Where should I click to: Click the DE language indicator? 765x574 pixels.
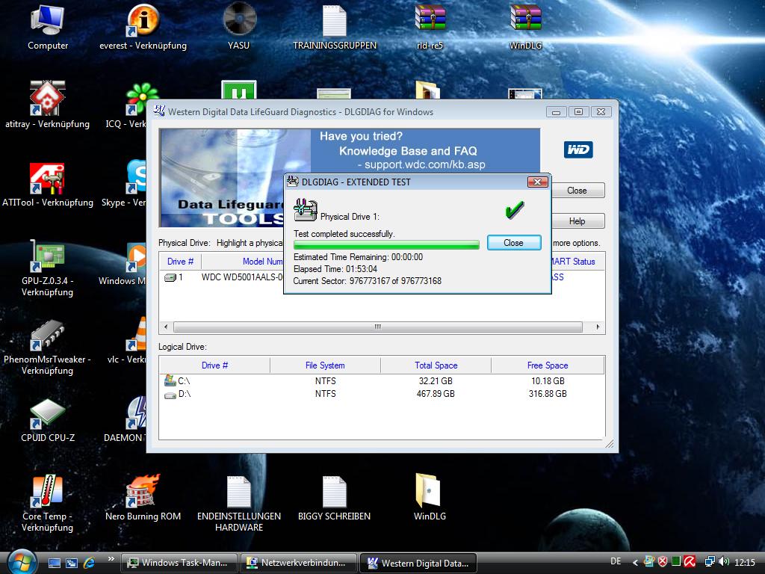click(x=616, y=561)
